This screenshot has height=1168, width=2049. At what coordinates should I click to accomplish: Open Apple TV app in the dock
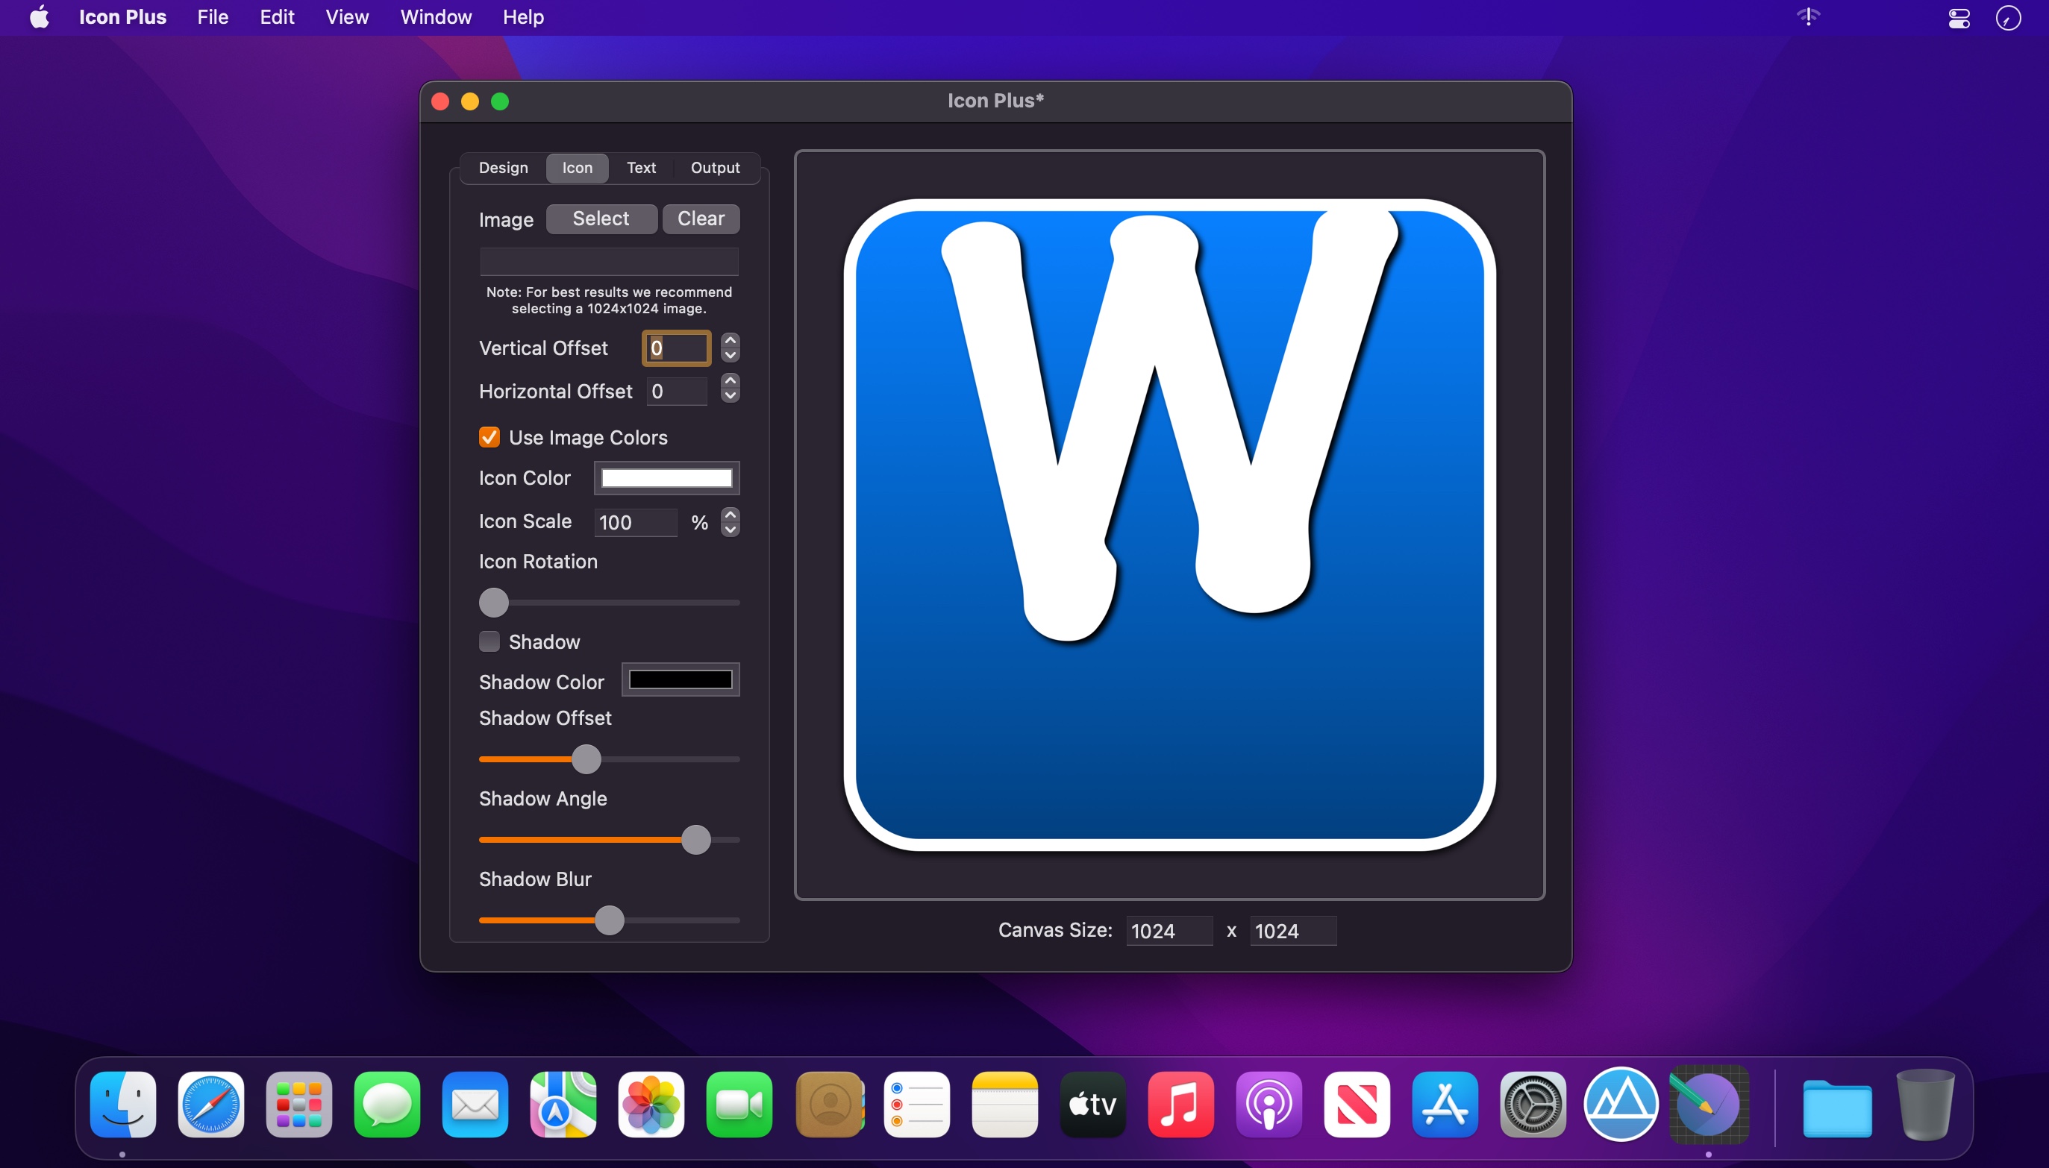pos(1093,1105)
